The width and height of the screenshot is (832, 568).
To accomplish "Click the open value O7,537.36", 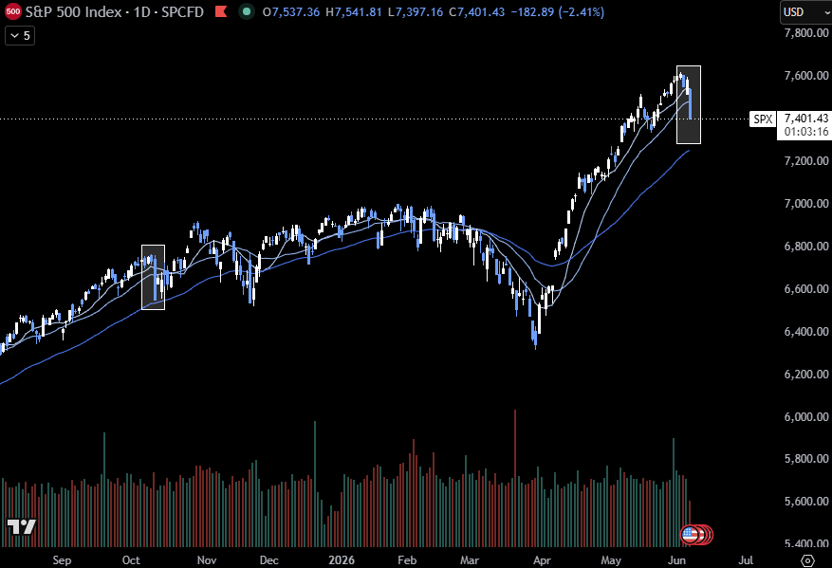I will (291, 11).
